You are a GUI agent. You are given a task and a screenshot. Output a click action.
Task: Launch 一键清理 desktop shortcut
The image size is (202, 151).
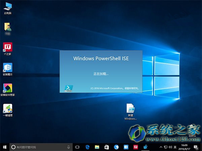(x=8, y=110)
